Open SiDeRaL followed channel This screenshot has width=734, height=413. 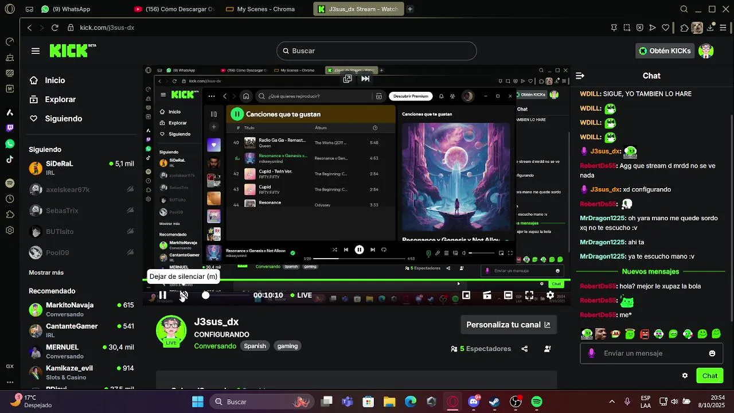(81, 167)
